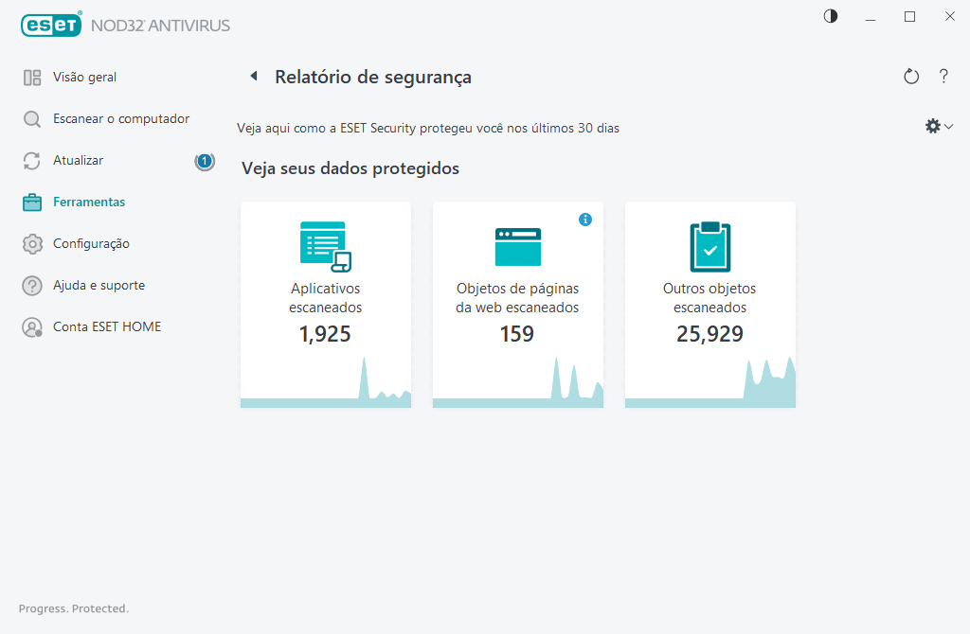Toggle the contrast theme icon
Image resolution: width=970 pixels, height=634 pixels.
pyautogui.click(x=831, y=17)
